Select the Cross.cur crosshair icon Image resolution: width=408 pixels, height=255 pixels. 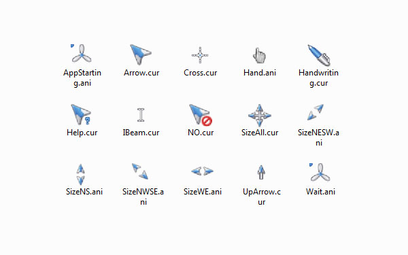[x=200, y=55]
